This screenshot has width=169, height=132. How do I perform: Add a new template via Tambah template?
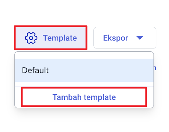(x=84, y=97)
